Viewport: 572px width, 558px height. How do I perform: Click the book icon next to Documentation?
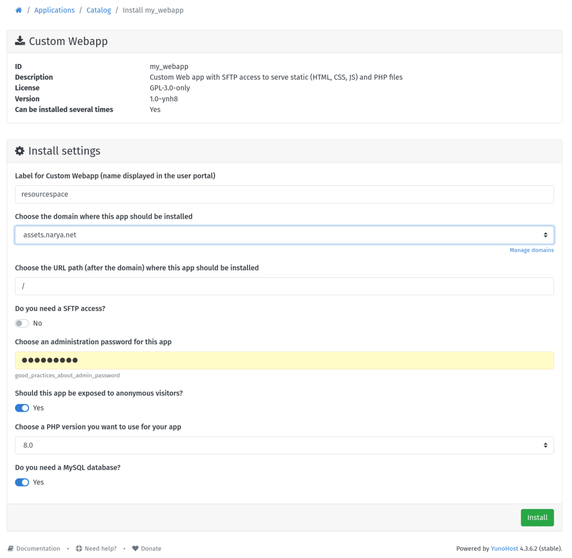coord(11,549)
